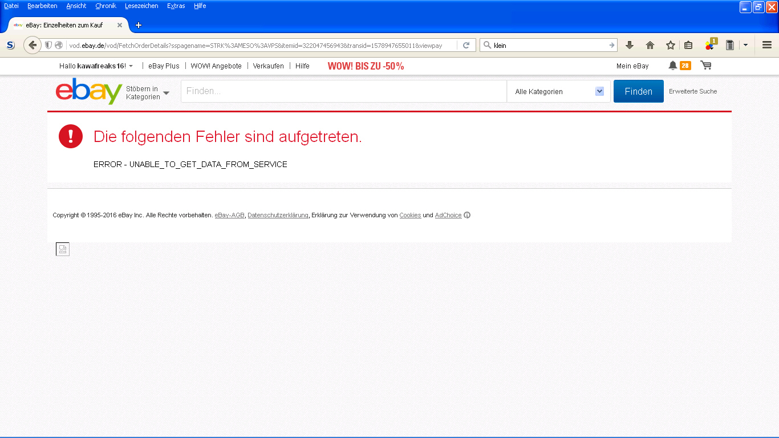
Task: Open the eBay shopping cart icon
Action: 706,66
